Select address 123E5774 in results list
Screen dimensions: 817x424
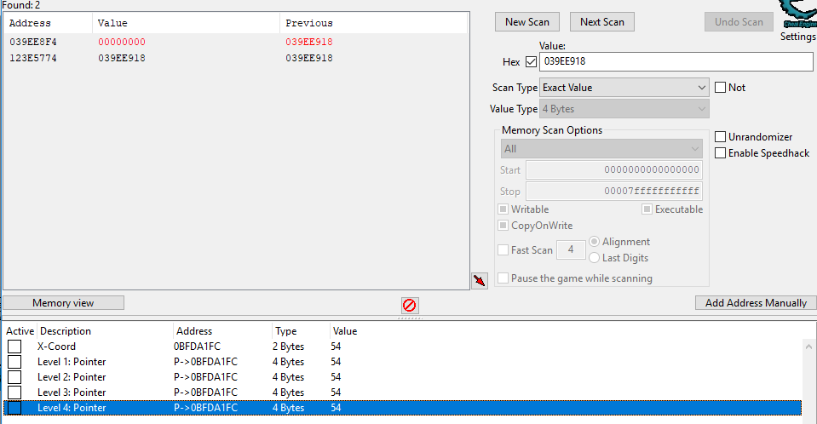click(x=33, y=58)
